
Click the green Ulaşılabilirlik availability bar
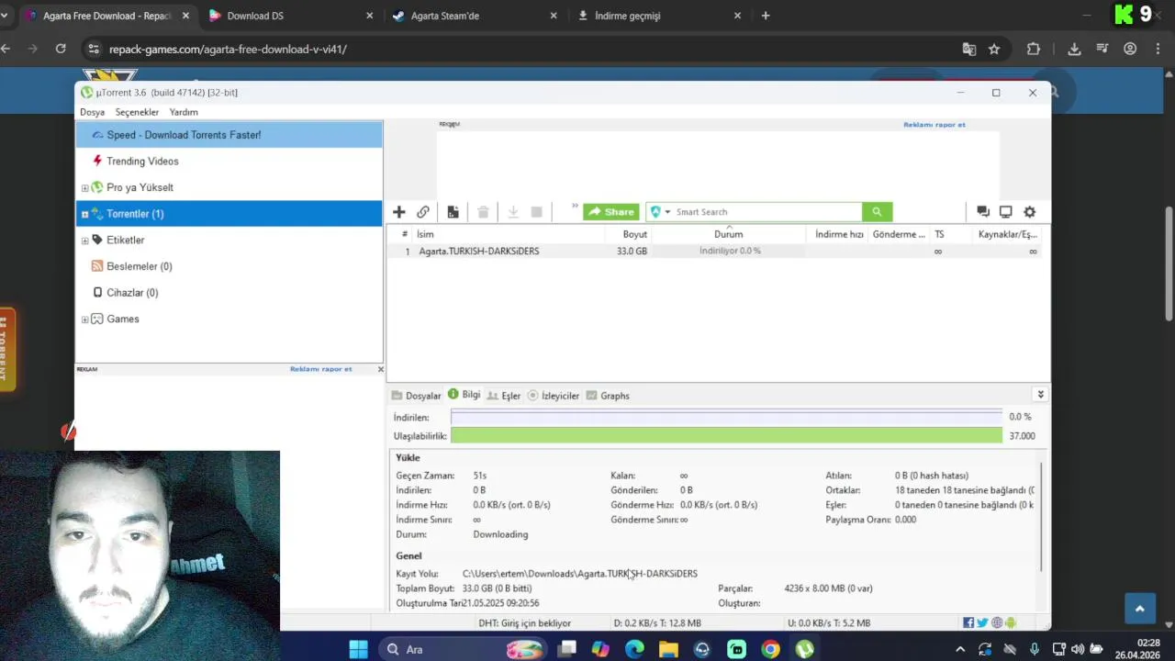pyautogui.click(x=726, y=436)
